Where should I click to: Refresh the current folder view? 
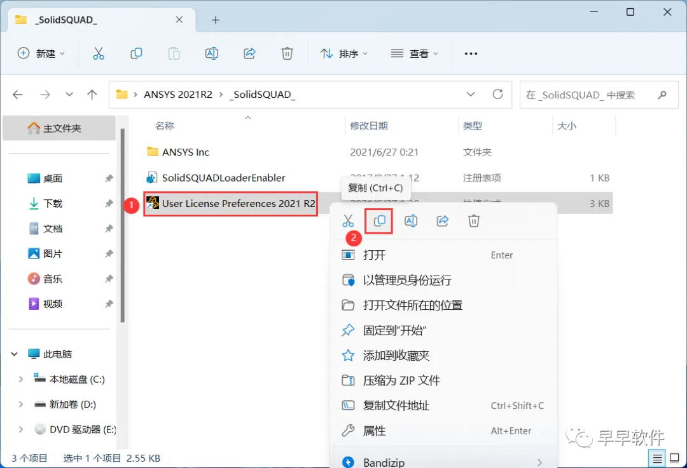(x=497, y=94)
